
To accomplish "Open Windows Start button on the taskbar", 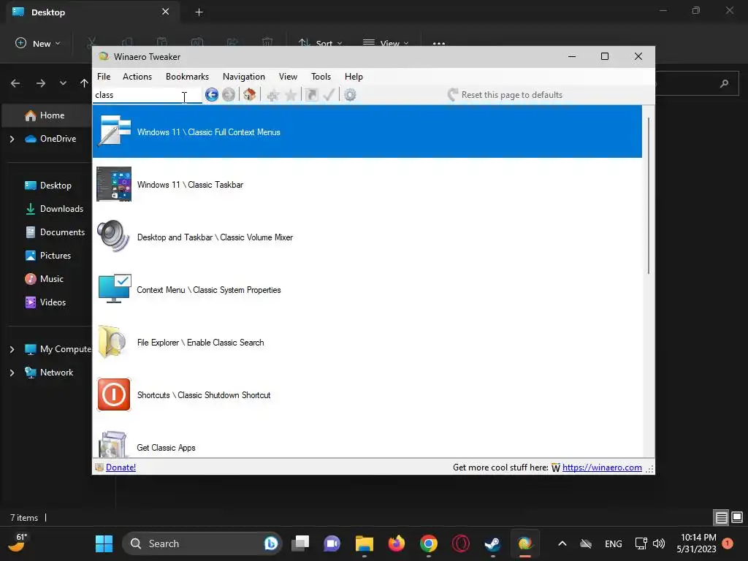I will 104,543.
